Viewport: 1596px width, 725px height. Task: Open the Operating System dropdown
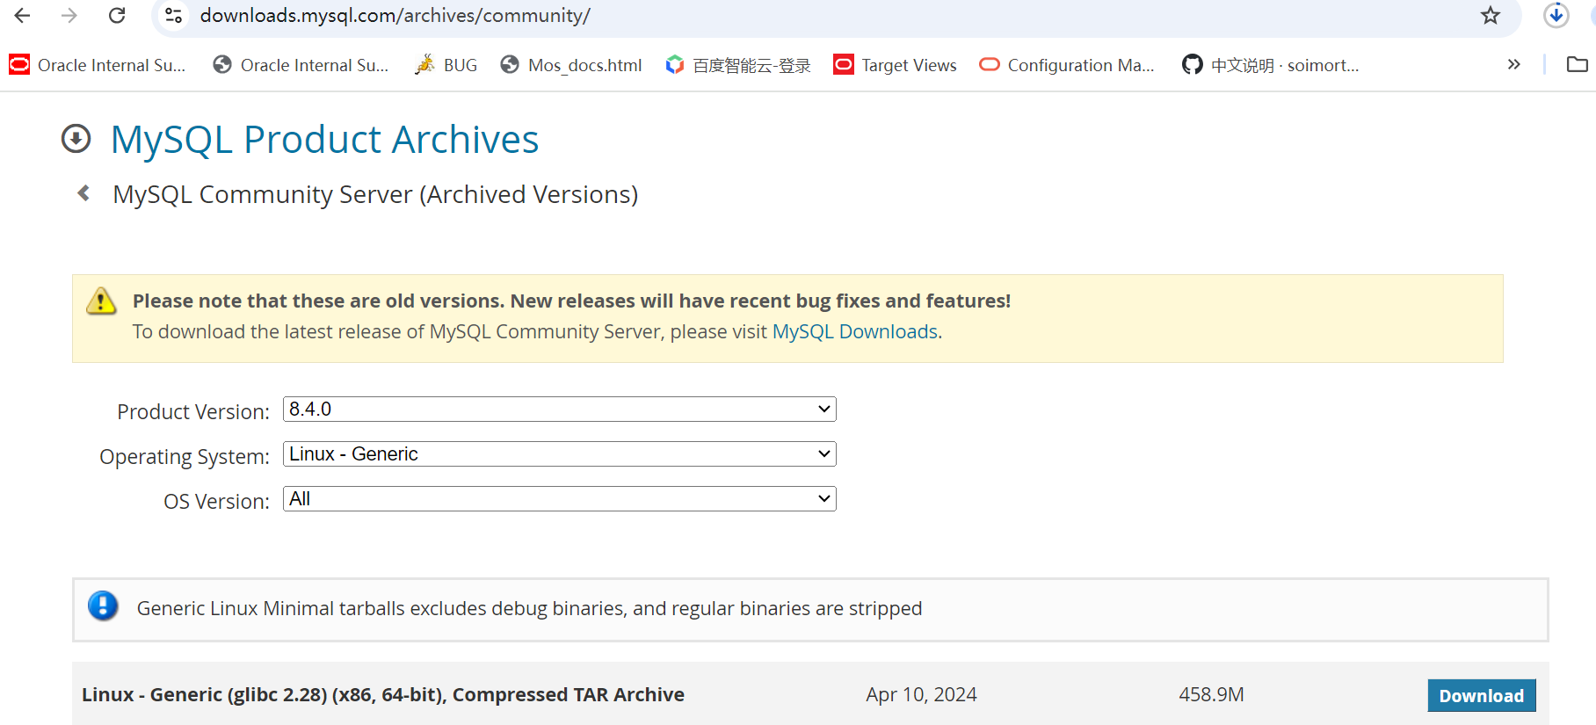click(x=560, y=454)
